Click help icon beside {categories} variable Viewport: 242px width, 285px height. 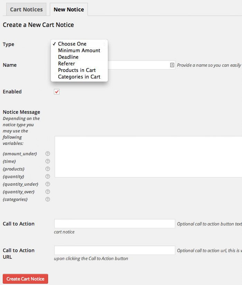tap(48, 199)
